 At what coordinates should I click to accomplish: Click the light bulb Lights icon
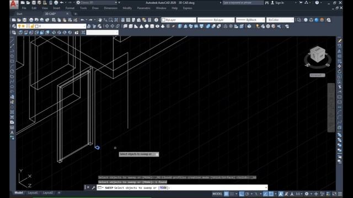pos(258,26)
